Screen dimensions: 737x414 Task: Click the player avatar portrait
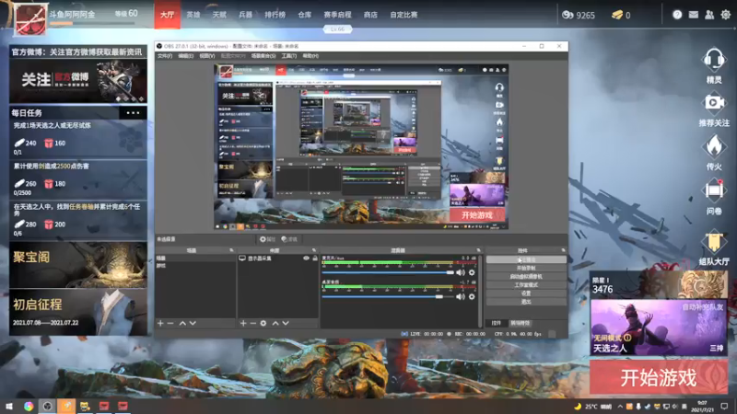30,18
